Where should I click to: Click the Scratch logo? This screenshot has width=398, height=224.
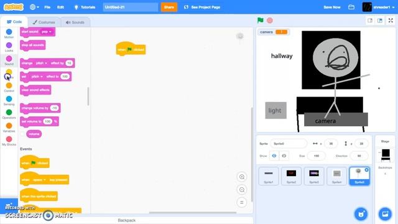(x=13, y=7)
